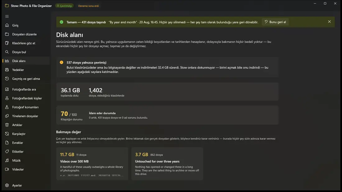Click the Tamam — 431 dosya taşındı message

tap(86, 22)
